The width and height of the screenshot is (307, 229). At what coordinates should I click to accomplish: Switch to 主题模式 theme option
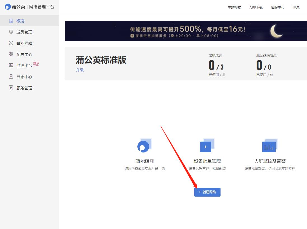pyautogui.click(x=235, y=8)
